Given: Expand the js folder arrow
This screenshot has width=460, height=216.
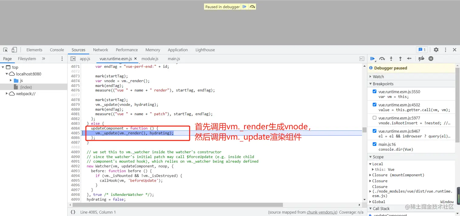Looking at the screenshot, I should [11, 81].
